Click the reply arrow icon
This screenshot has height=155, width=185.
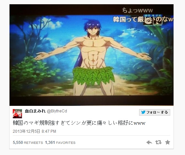pyautogui.click(x=149, y=143)
